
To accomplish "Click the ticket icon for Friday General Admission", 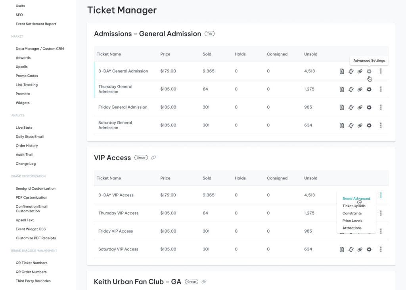I will click(x=351, y=107).
